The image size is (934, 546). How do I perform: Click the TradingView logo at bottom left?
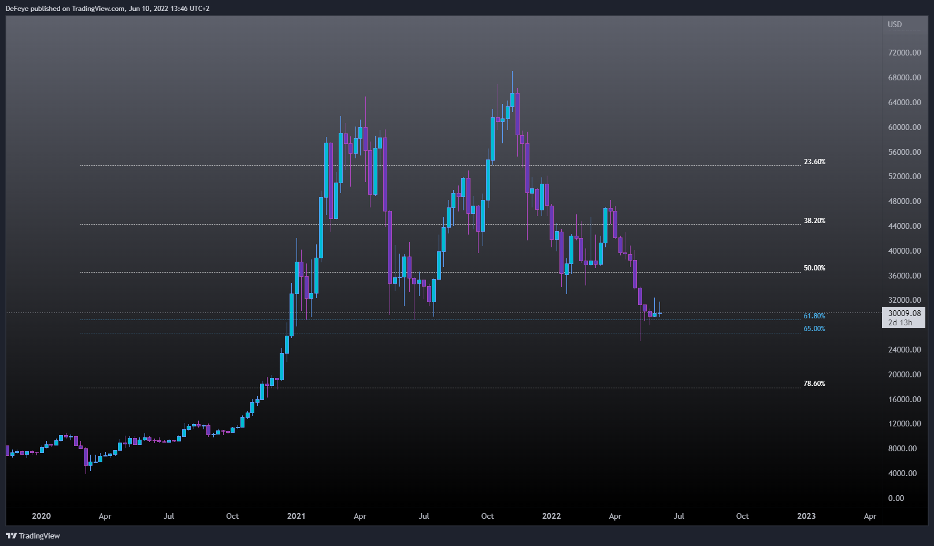click(33, 536)
